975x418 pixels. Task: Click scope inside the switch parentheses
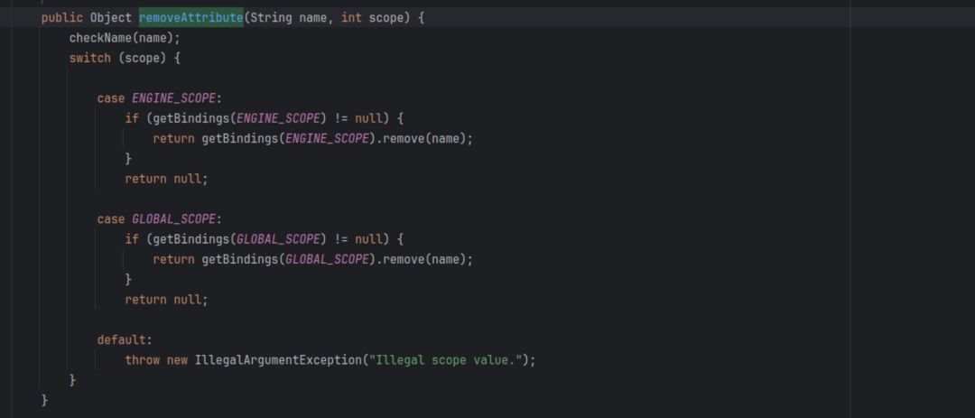click(143, 59)
